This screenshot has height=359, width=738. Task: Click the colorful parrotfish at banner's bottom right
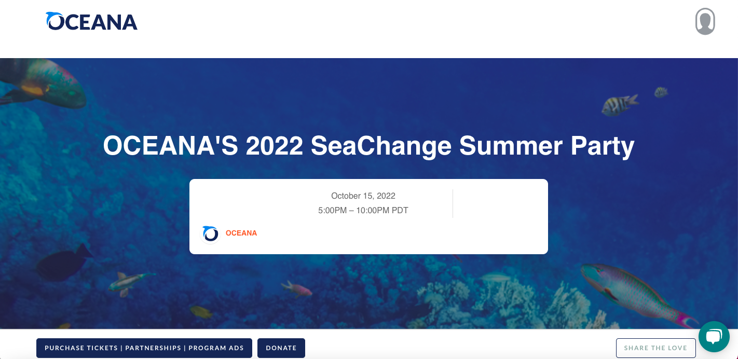coord(636,292)
